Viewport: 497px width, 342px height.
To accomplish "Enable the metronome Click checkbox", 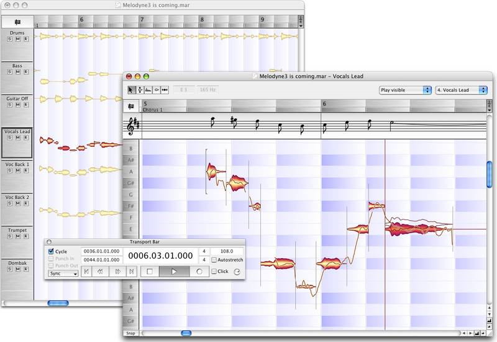I will pyautogui.click(x=214, y=272).
